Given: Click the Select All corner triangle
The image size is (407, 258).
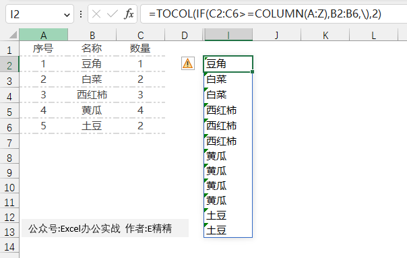Looking at the screenshot, I should [12, 34].
